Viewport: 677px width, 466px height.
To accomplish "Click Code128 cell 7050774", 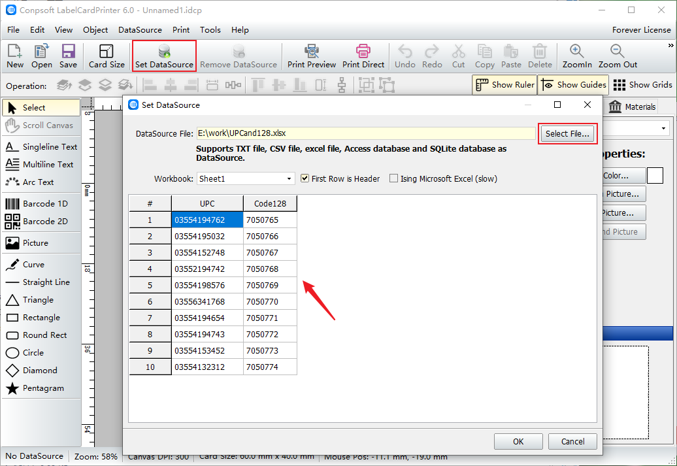I will tap(270, 367).
